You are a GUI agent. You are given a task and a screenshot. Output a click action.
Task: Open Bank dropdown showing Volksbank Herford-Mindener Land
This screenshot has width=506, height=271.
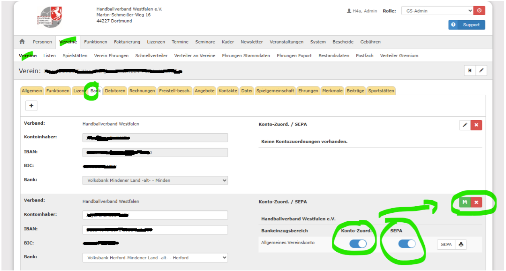point(155,258)
